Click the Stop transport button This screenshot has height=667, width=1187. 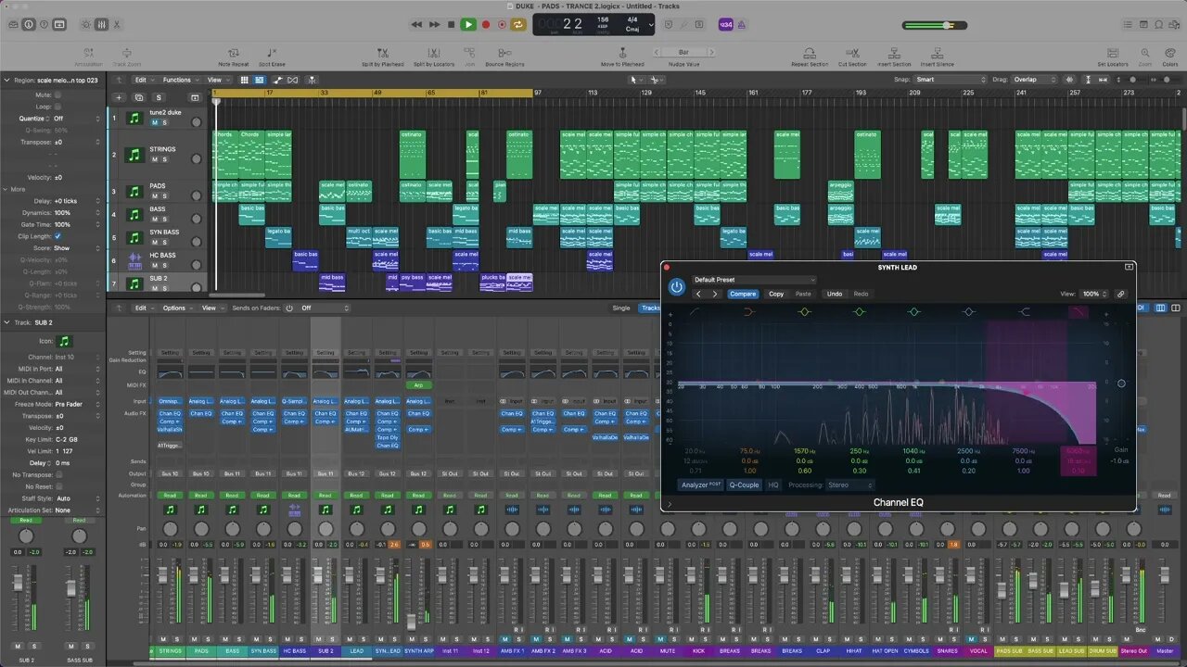point(451,24)
